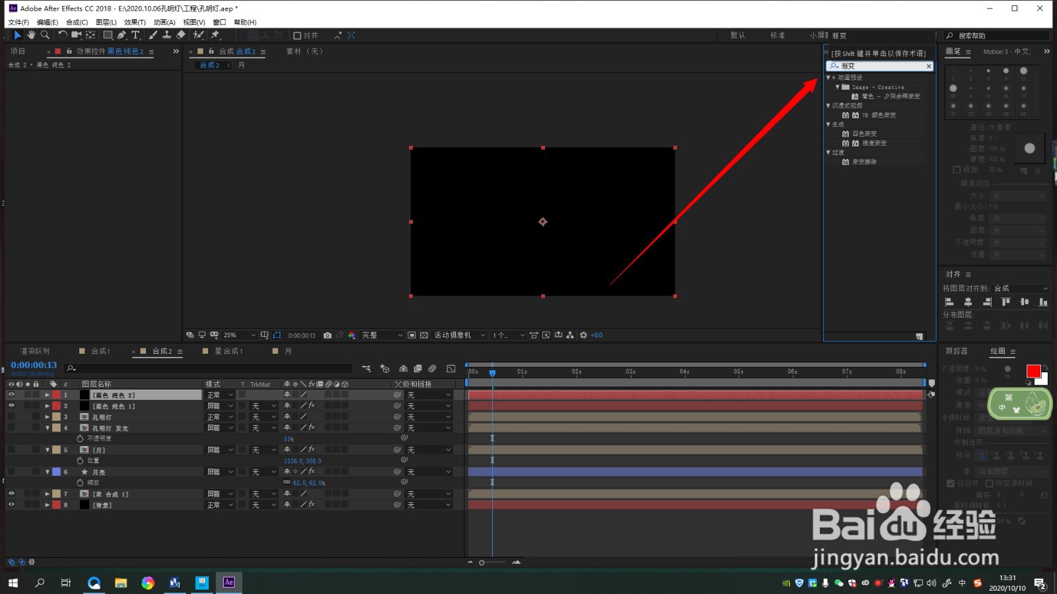Select the Zoom magnifier tool

(45, 35)
